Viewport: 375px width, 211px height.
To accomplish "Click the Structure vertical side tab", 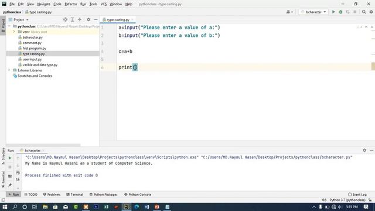I will click(x=3, y=156).
